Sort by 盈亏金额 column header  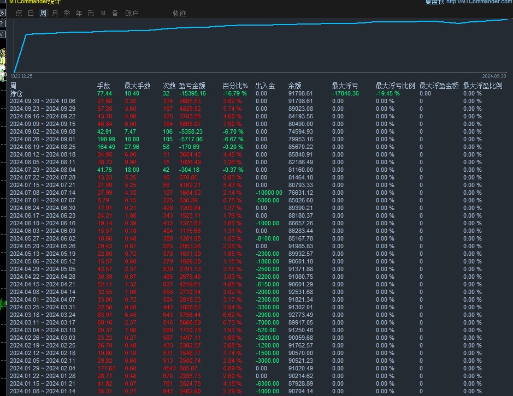(x=192, y=86)
